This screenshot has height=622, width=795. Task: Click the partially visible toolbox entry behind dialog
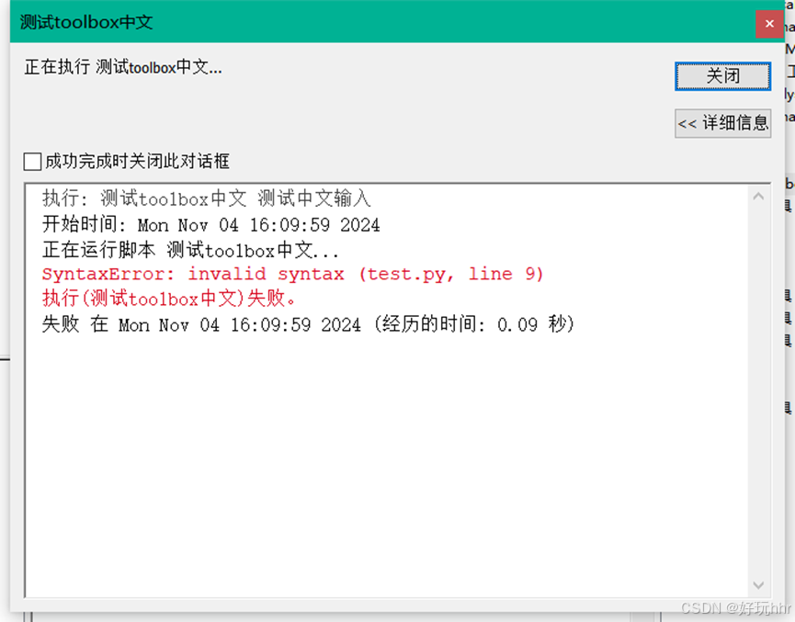[x=789, y=185]
